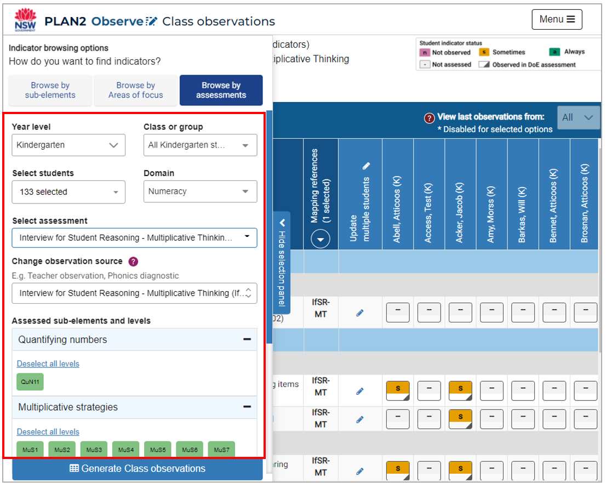Switch to Browse by Areas of focus tab
This screenshot has height=487, width=606.
(136, 90)
